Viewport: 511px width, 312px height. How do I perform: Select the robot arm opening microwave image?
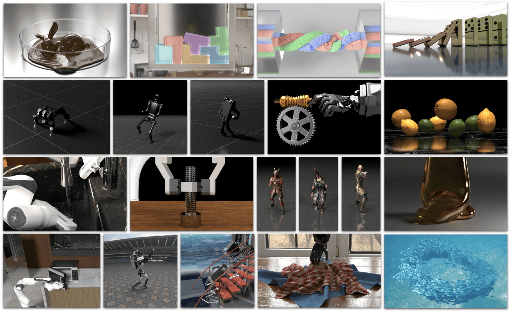[52, 271]
